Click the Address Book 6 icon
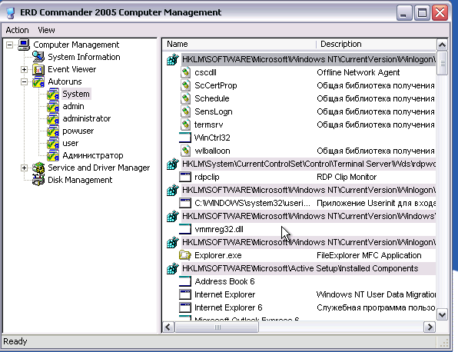Viewport: 458px width, 352px height. (x=185, y=281)
